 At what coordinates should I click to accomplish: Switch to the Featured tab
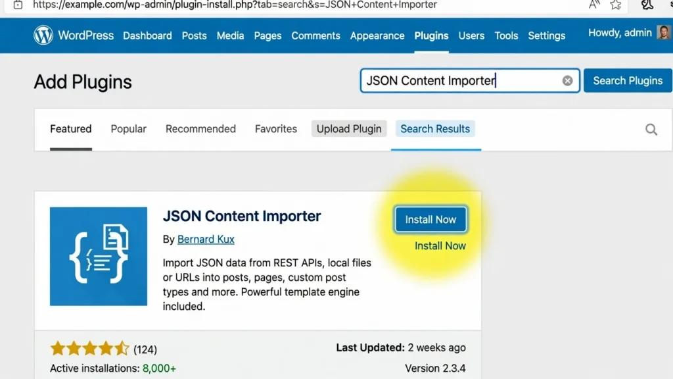(x=71, y=129)
